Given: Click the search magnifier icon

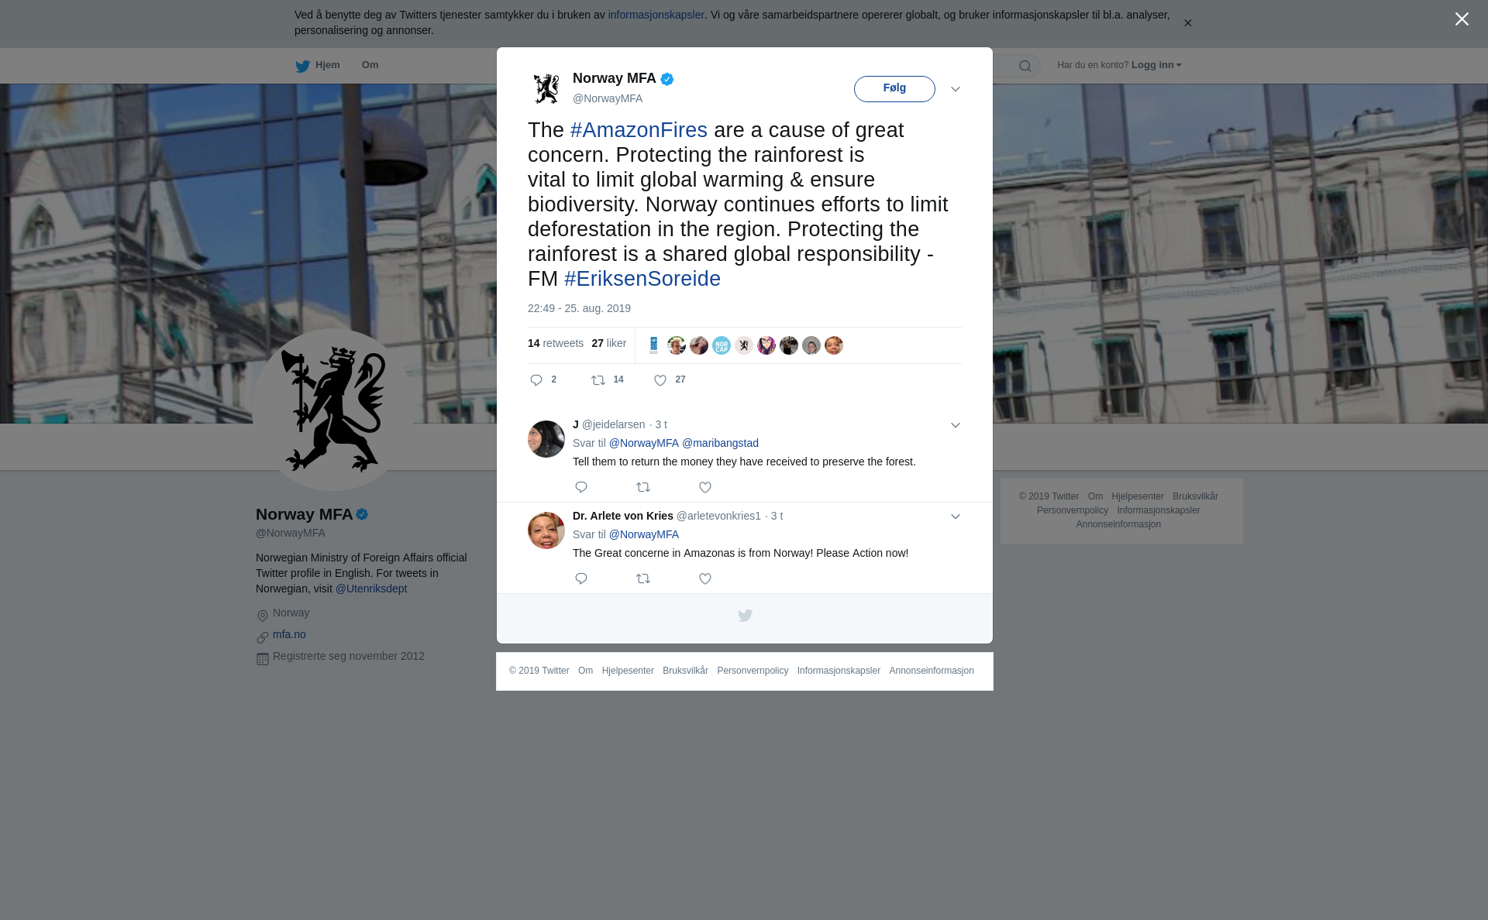Looking at the screenshot, I should (1025, 66).
